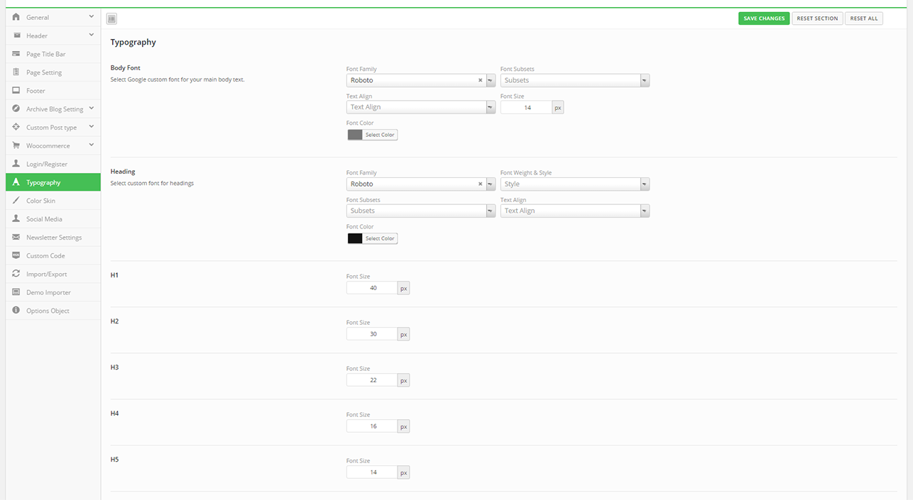Open Newsletter Settings section
The image size is (913, 500).
[x=53, y=238]
